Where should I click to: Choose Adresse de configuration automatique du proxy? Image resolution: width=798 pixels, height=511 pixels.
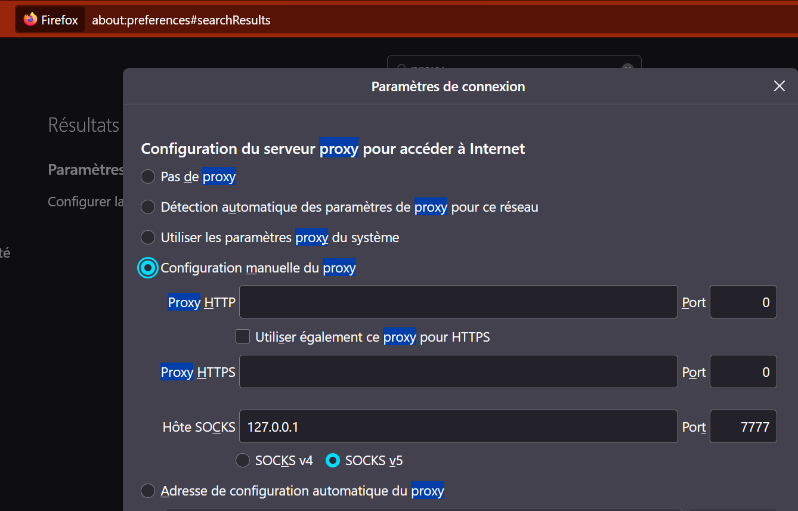(148, 491)
